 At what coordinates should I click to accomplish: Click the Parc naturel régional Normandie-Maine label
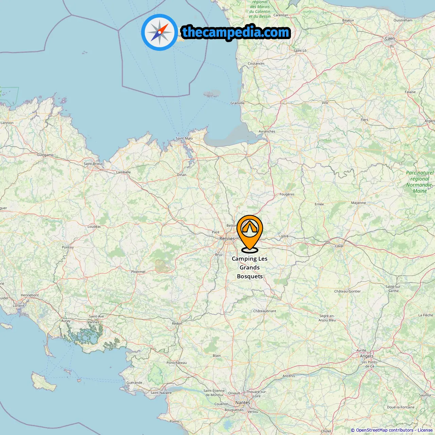click(x=420, y=182)
